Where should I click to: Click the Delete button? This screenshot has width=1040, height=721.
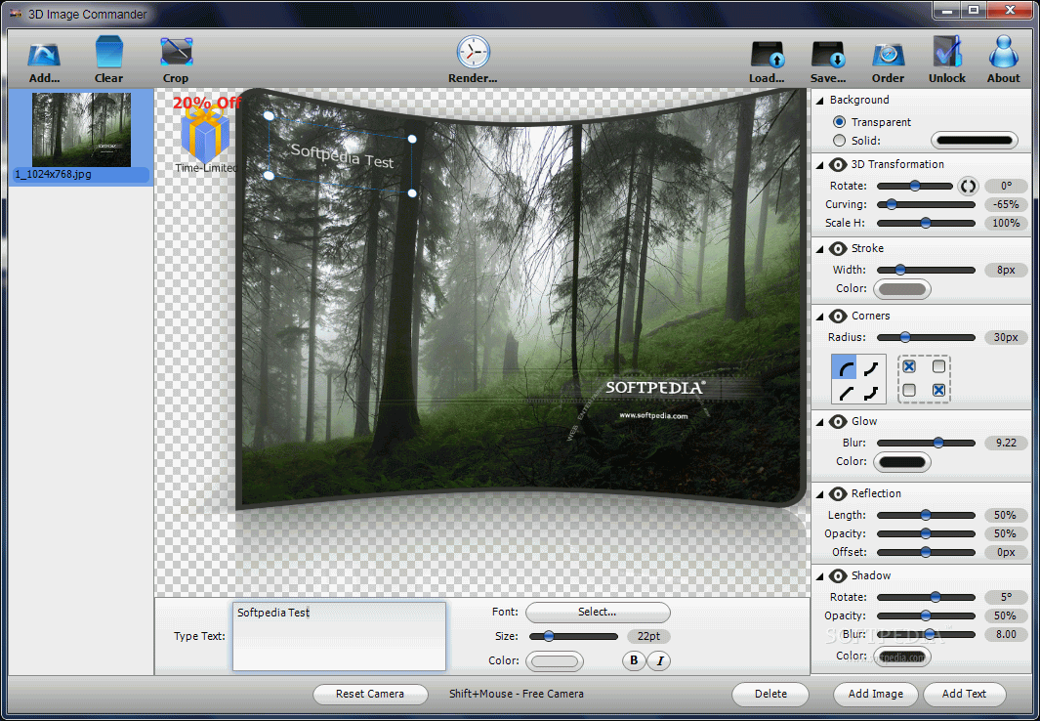coord(770,694)
